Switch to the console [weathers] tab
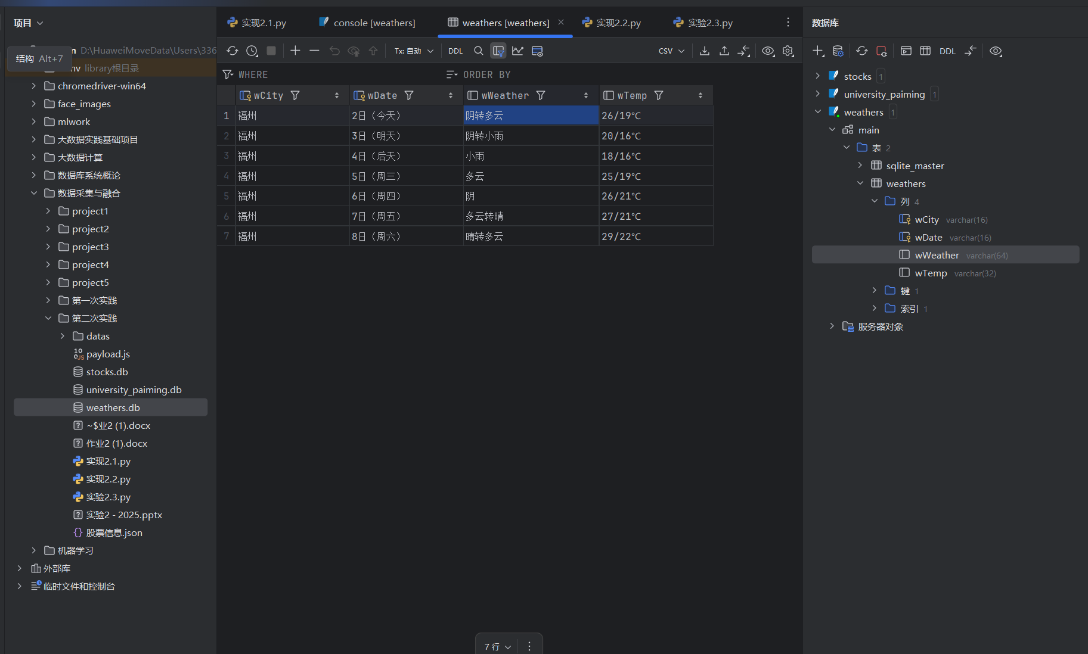Image resolution: width=1088 pixels, height=654 pixels. (x=367, y=23)
